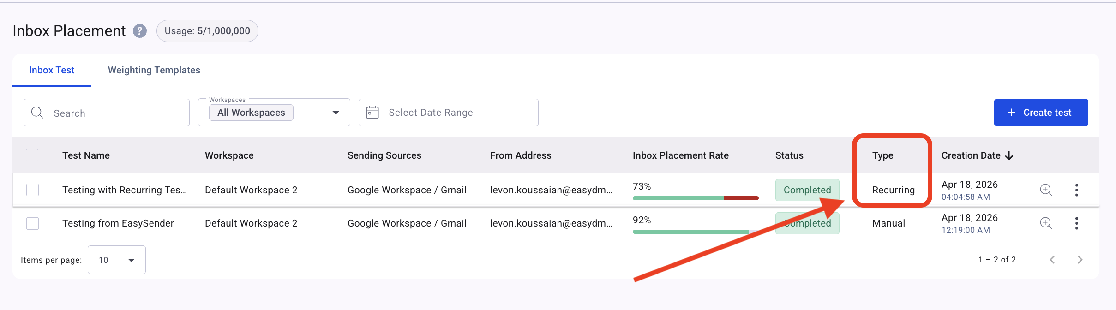Click the Inbox Placement help question icon
Screen dimensions: 1116x310
point(140,31)
